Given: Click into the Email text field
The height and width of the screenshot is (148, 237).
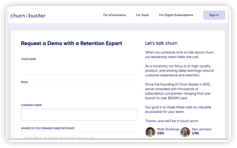Looking at the screenshot, I should click(79, 91).
